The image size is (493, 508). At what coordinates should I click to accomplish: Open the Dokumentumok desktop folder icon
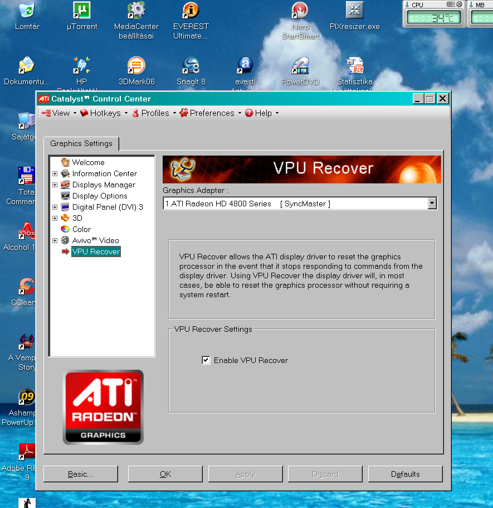coord(27,65)
